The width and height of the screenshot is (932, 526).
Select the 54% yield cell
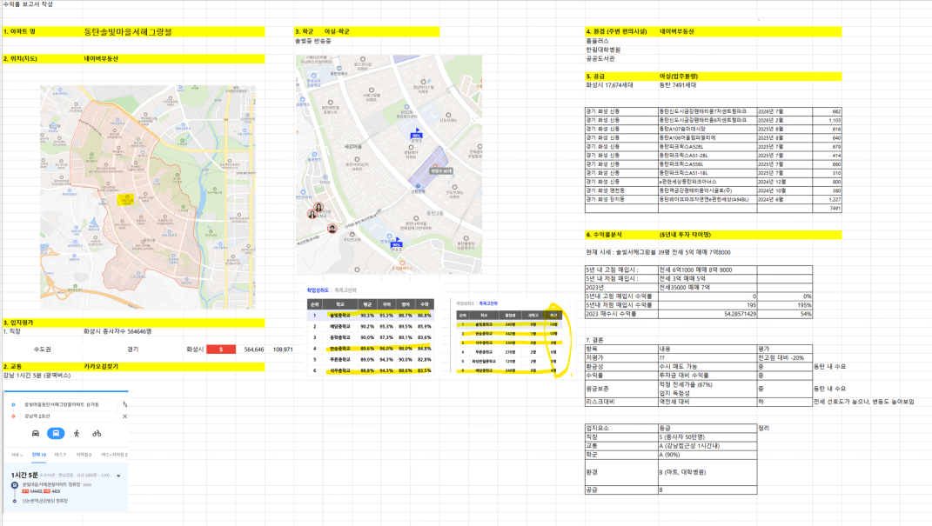coord(785,314)
